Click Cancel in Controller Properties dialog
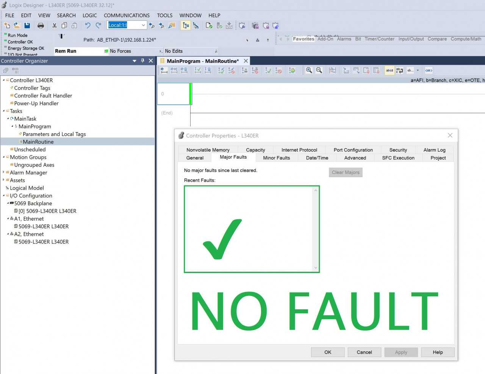Image resolution: width=485 pixels, height=374 pixels. pos(364,352)
